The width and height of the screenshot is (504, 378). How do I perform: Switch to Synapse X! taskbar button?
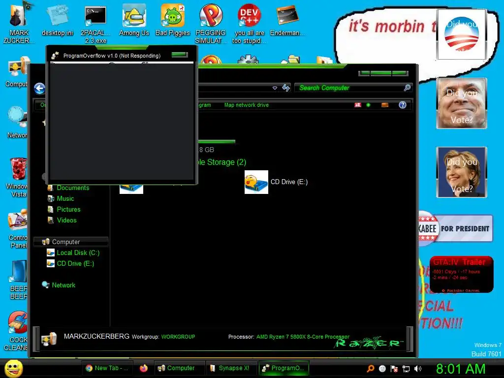[x=231, y=368]
